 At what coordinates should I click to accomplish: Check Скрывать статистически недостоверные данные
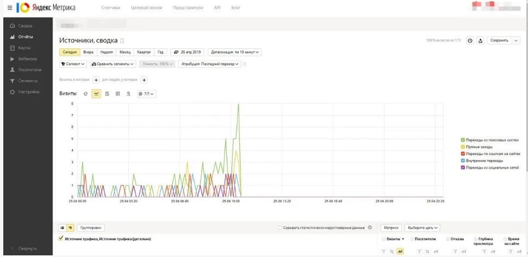pos(280,228)
